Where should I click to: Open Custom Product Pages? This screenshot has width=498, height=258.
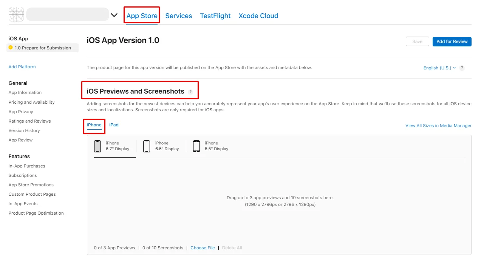pos(32,194)
